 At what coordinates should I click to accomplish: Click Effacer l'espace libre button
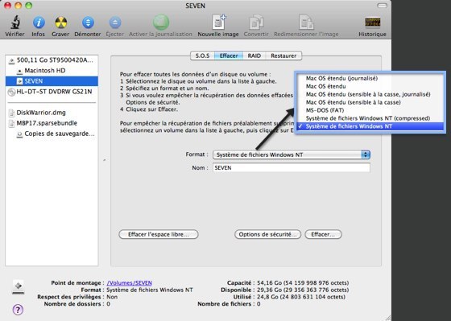[159, 234]
